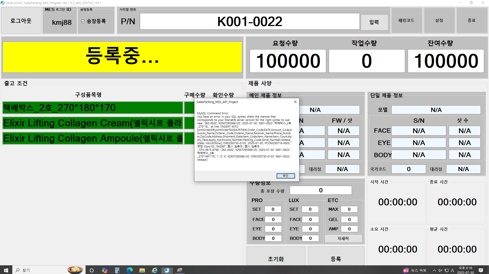Open Calculator from the taskbar
The width and height of the screenshot is (489, 274).
(117, 270)
